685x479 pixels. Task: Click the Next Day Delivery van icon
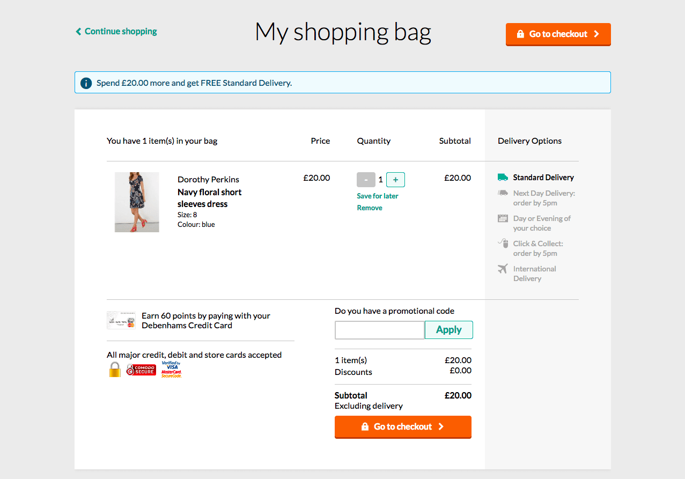click(x=503, y=193)
